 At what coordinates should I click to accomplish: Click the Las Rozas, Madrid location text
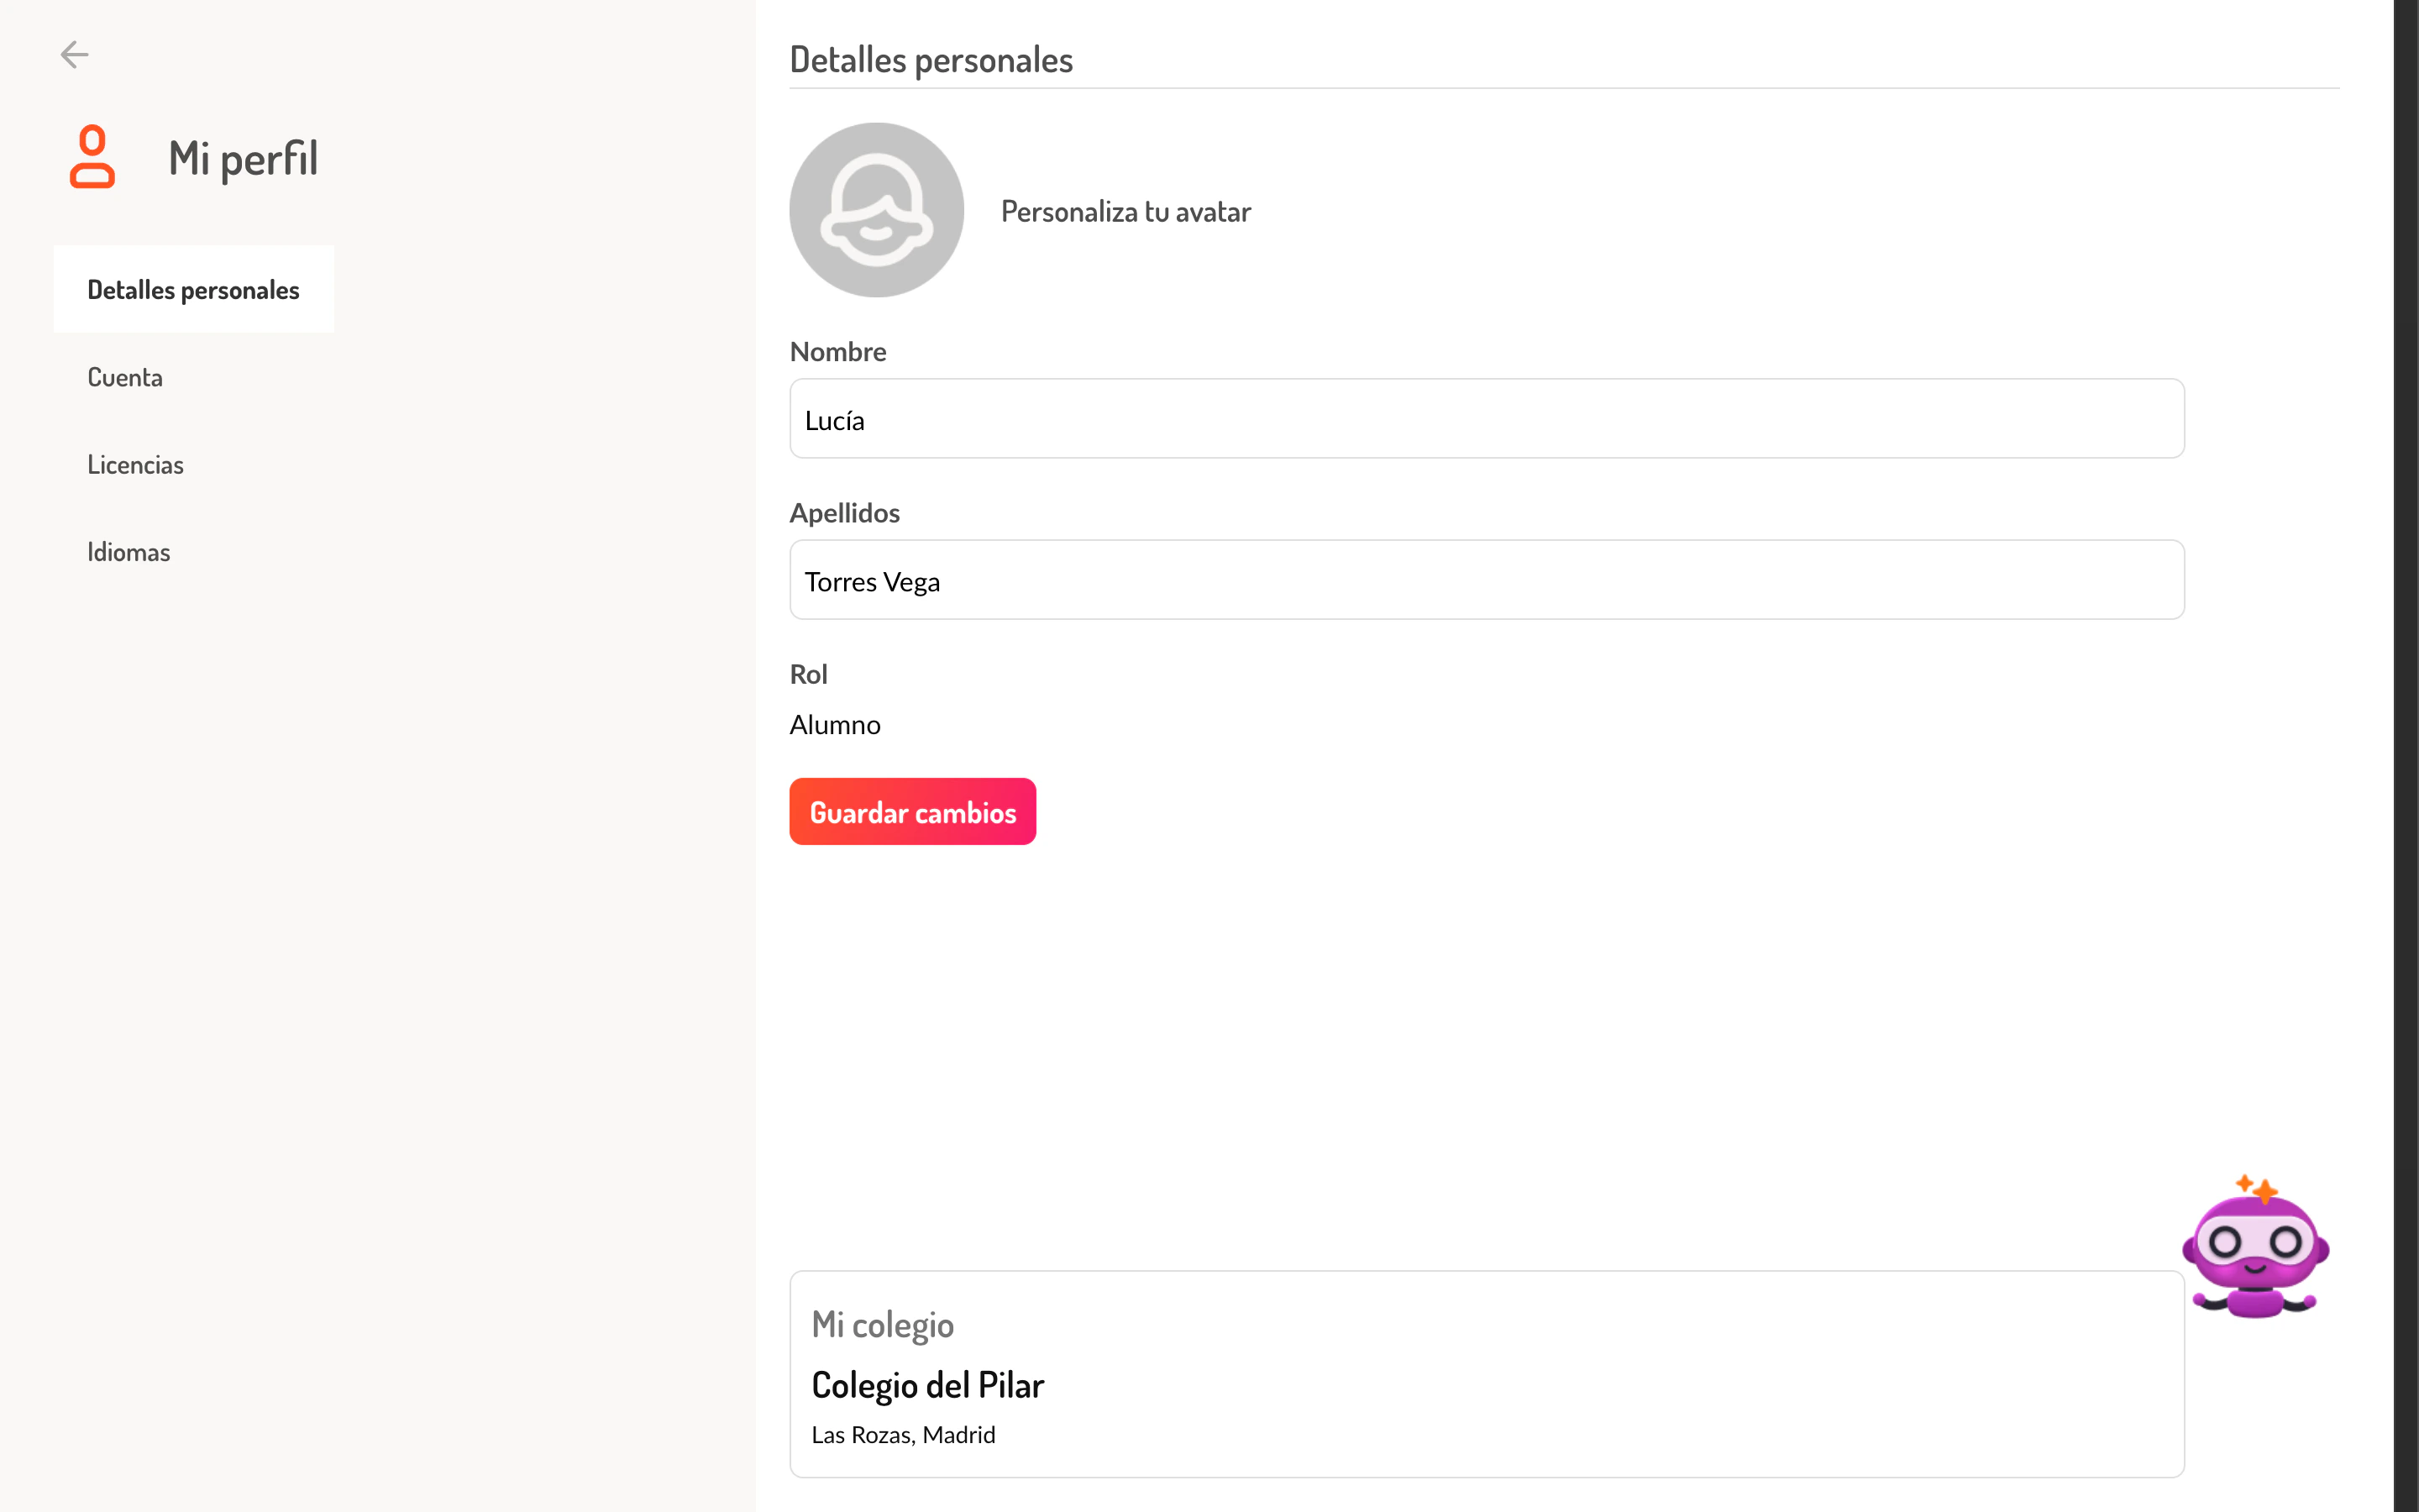[903, 1435]
